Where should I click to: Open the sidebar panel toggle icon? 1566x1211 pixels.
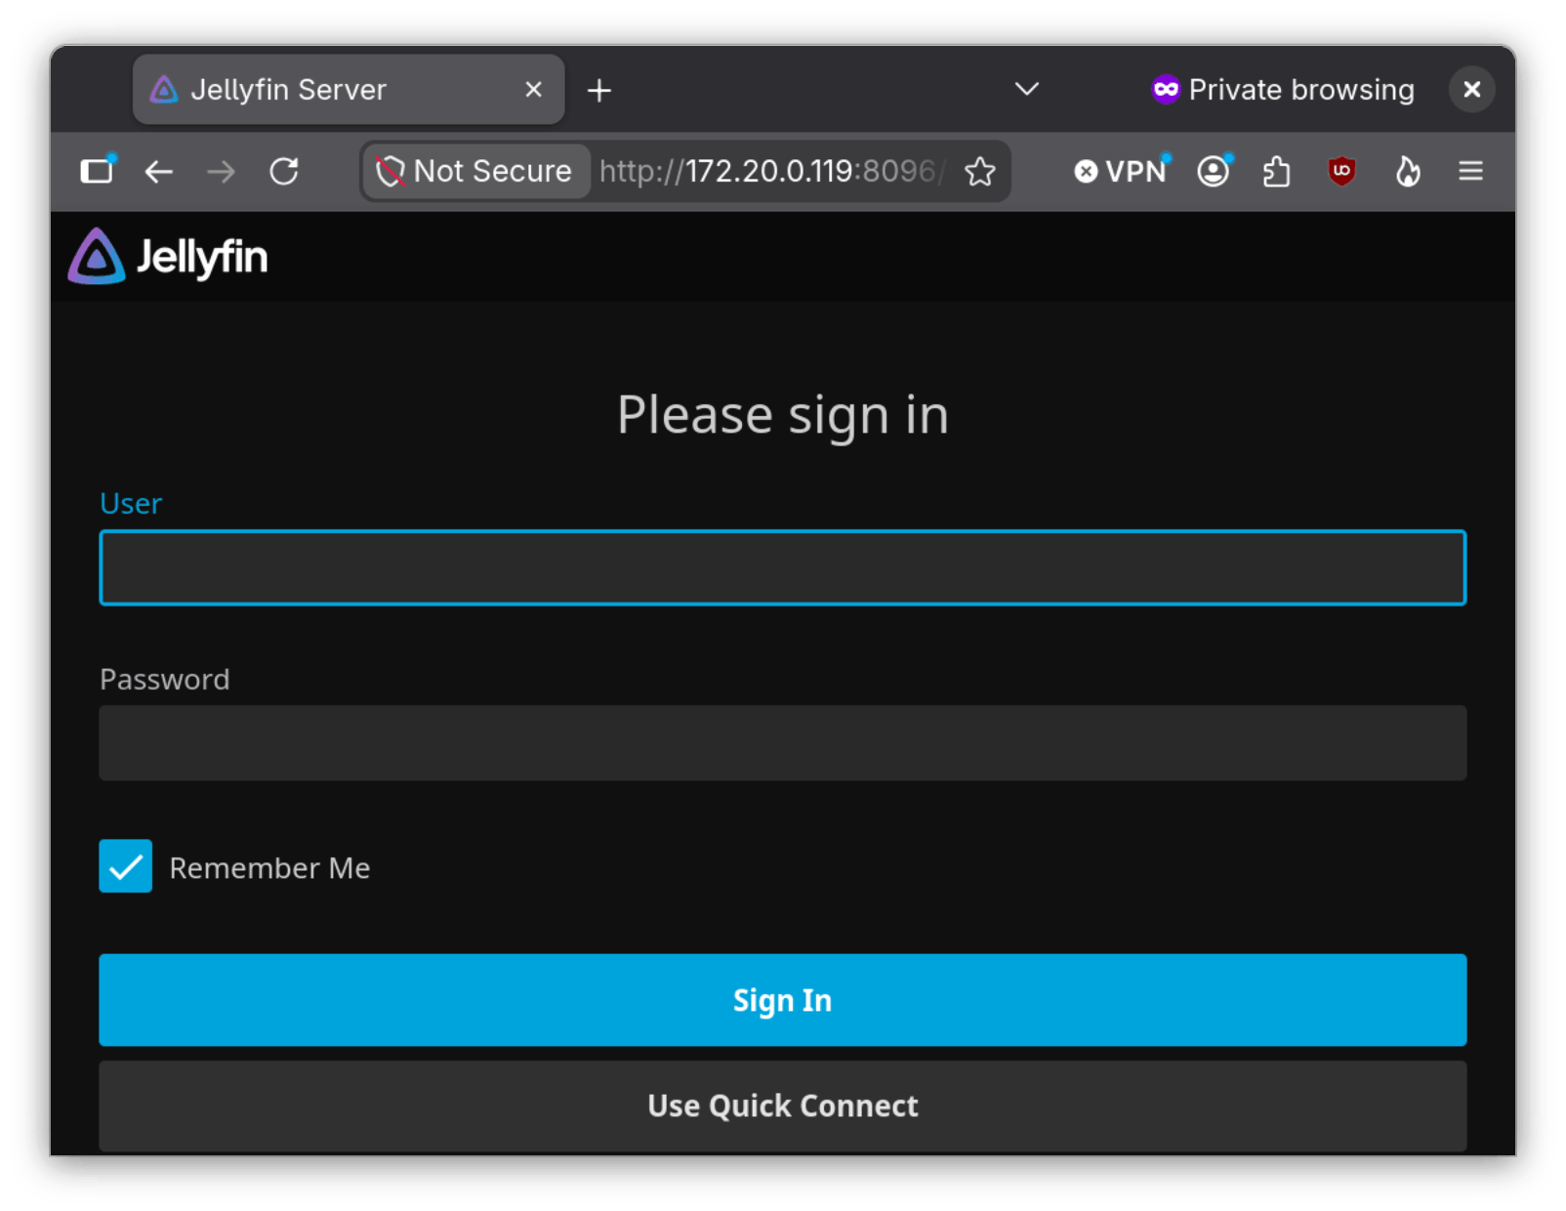pos(97,171)
